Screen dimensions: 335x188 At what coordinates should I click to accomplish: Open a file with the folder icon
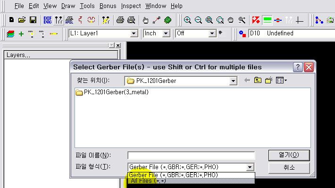22,20
